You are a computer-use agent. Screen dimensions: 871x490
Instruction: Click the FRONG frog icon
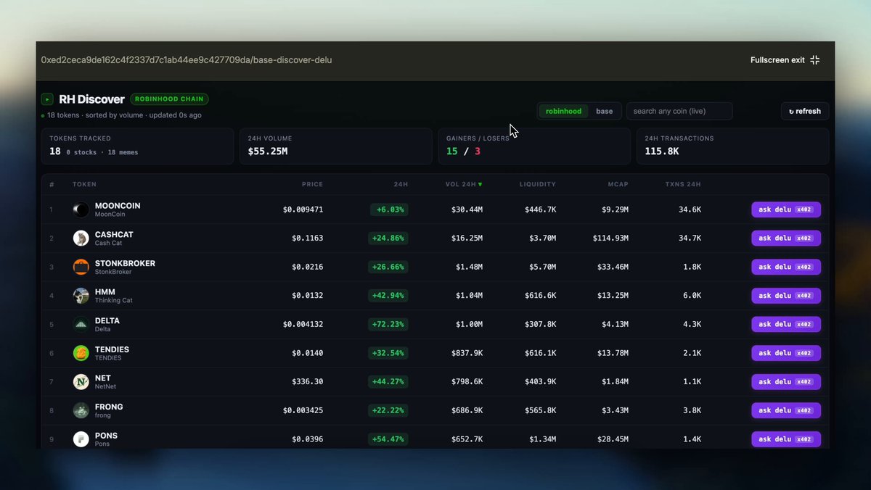81,410
